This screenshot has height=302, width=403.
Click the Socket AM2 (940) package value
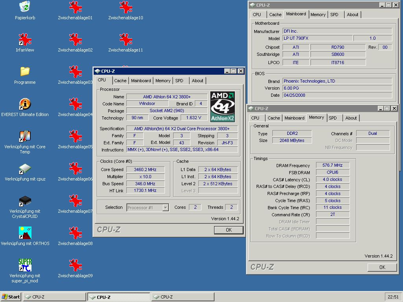coord(167,110)
